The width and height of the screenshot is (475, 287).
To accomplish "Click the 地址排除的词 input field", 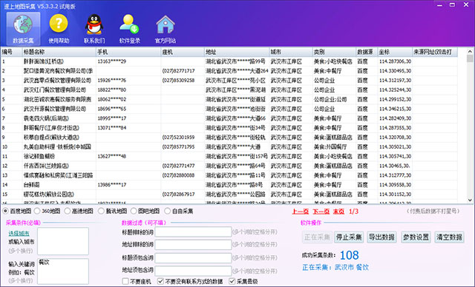I will coord(193,245).
